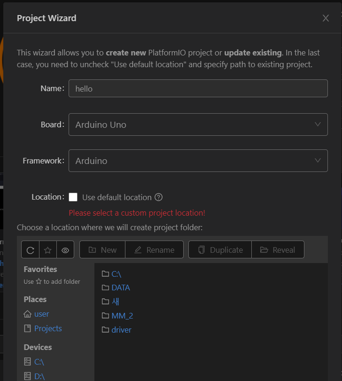Open the Board dropdown showing Arduino Uno

click(x=198, y=124)
